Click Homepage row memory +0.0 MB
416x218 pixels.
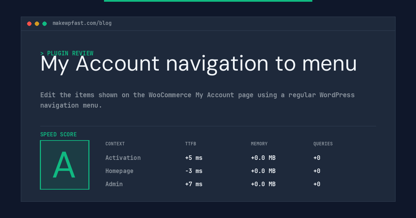[263, 171]
